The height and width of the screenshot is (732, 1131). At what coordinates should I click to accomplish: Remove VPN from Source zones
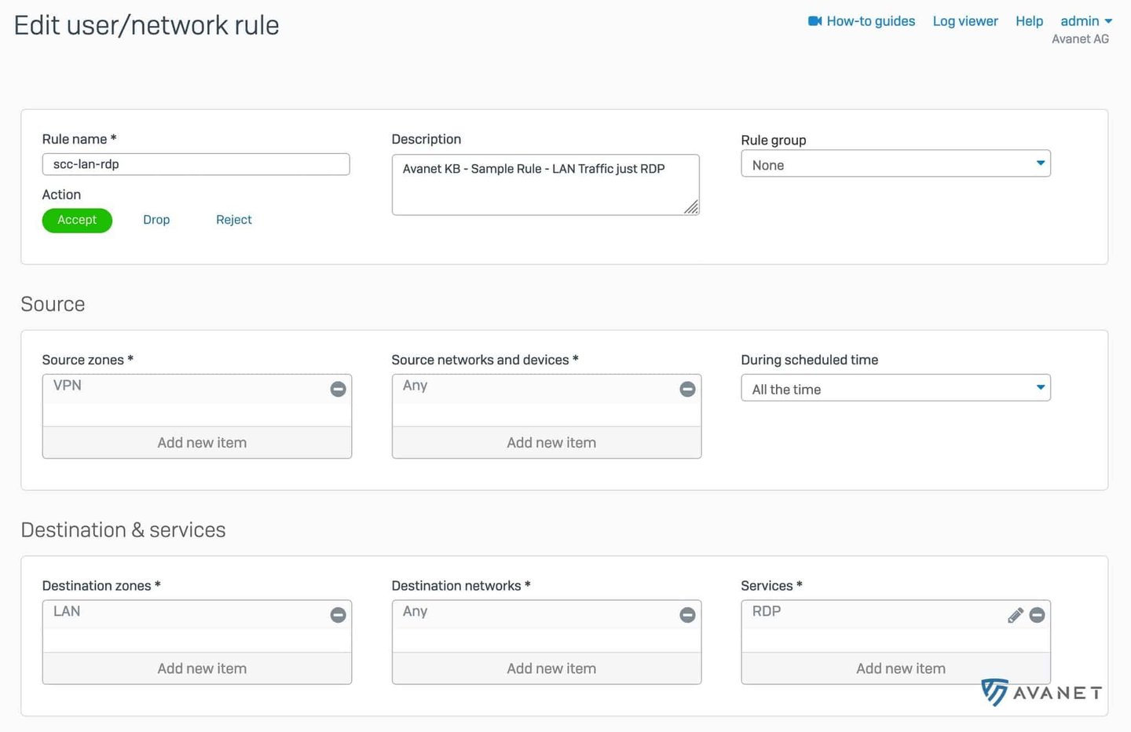(338, 389)
